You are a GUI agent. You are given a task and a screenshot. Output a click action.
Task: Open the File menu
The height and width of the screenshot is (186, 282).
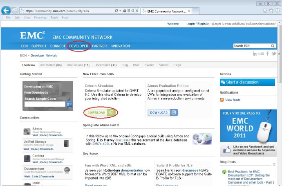[x=8, y=18]
